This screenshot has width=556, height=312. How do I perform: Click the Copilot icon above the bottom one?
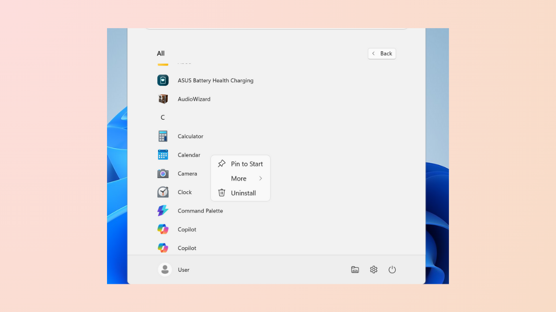coord(163,229)
